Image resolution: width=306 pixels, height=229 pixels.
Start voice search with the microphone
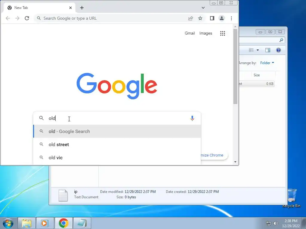coord(192,118)
